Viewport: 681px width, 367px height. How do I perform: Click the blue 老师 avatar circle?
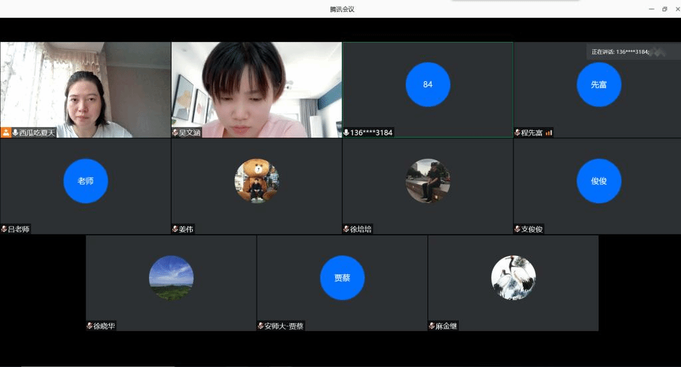86,181
